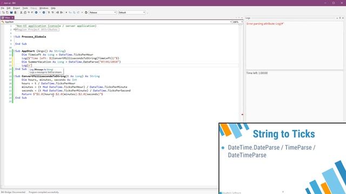Viewport: 346px width, 194px height.
Task: Click TimeLeft in the Dim line 12
Action: [35, 54]
